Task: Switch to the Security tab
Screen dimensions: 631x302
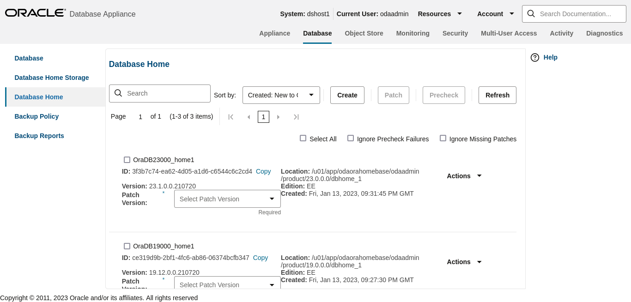Action: tap(455, 33)
